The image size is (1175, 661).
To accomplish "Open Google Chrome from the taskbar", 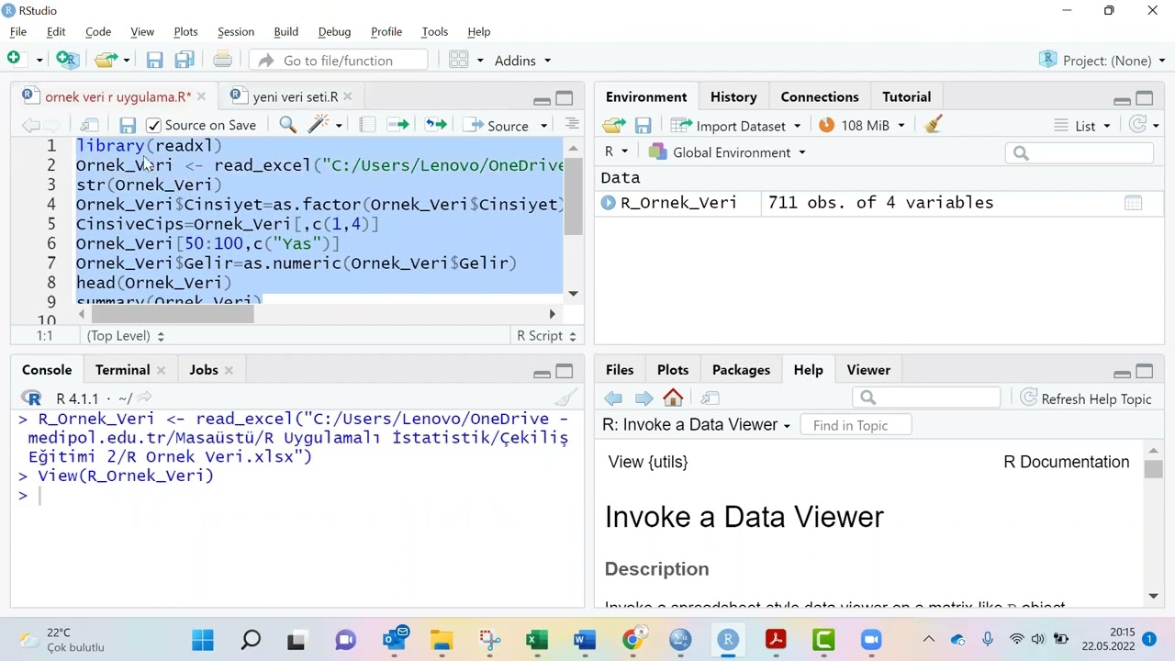I will coord(632,639).
